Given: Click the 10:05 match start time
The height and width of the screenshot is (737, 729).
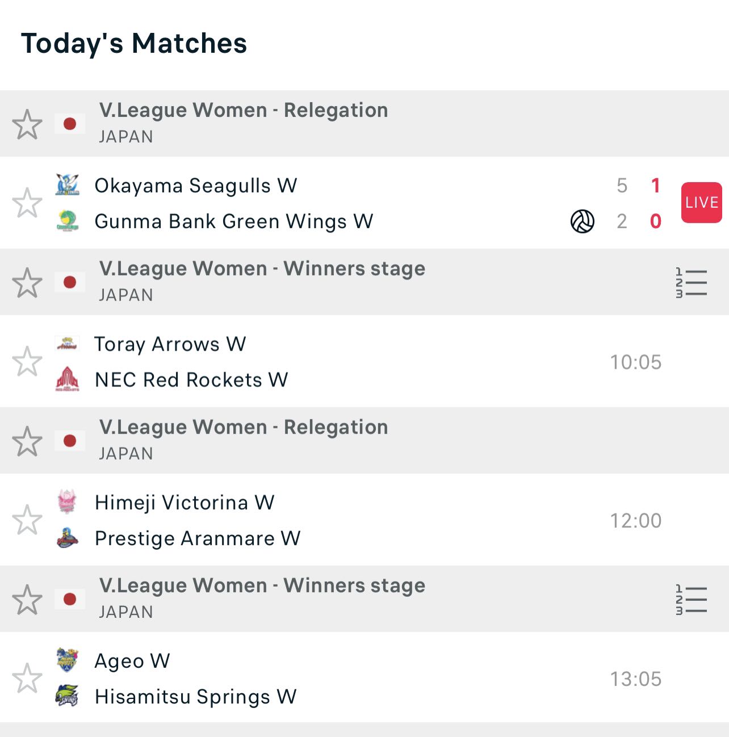Looking at the screenshot, I should pos(635,362).
